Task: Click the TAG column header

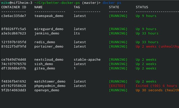Action: tap(77, 7)
